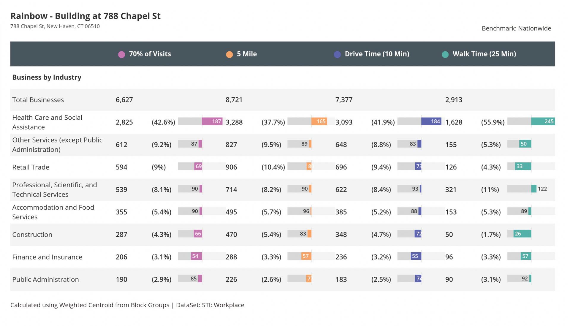Select the Public Administration row label
570x326 pixels.
(x=45, y=279)
